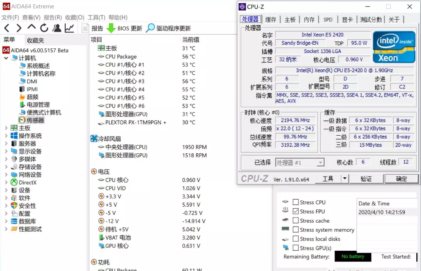The height and width of the screenshot is (271, 421).
Task: Expand the DirectX tree node
Action: [6, 182]
